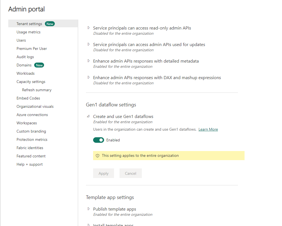Click 'Enhance admin APIs responses with detailed metadata' title
This screenshot has height=226, width=282.
(x=146, y=61)
